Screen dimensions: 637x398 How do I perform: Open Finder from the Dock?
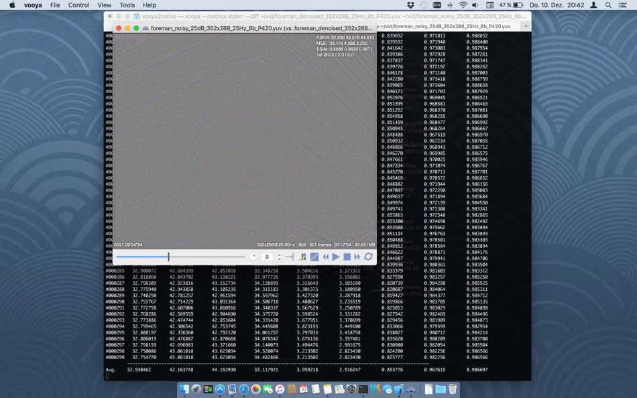184,389
